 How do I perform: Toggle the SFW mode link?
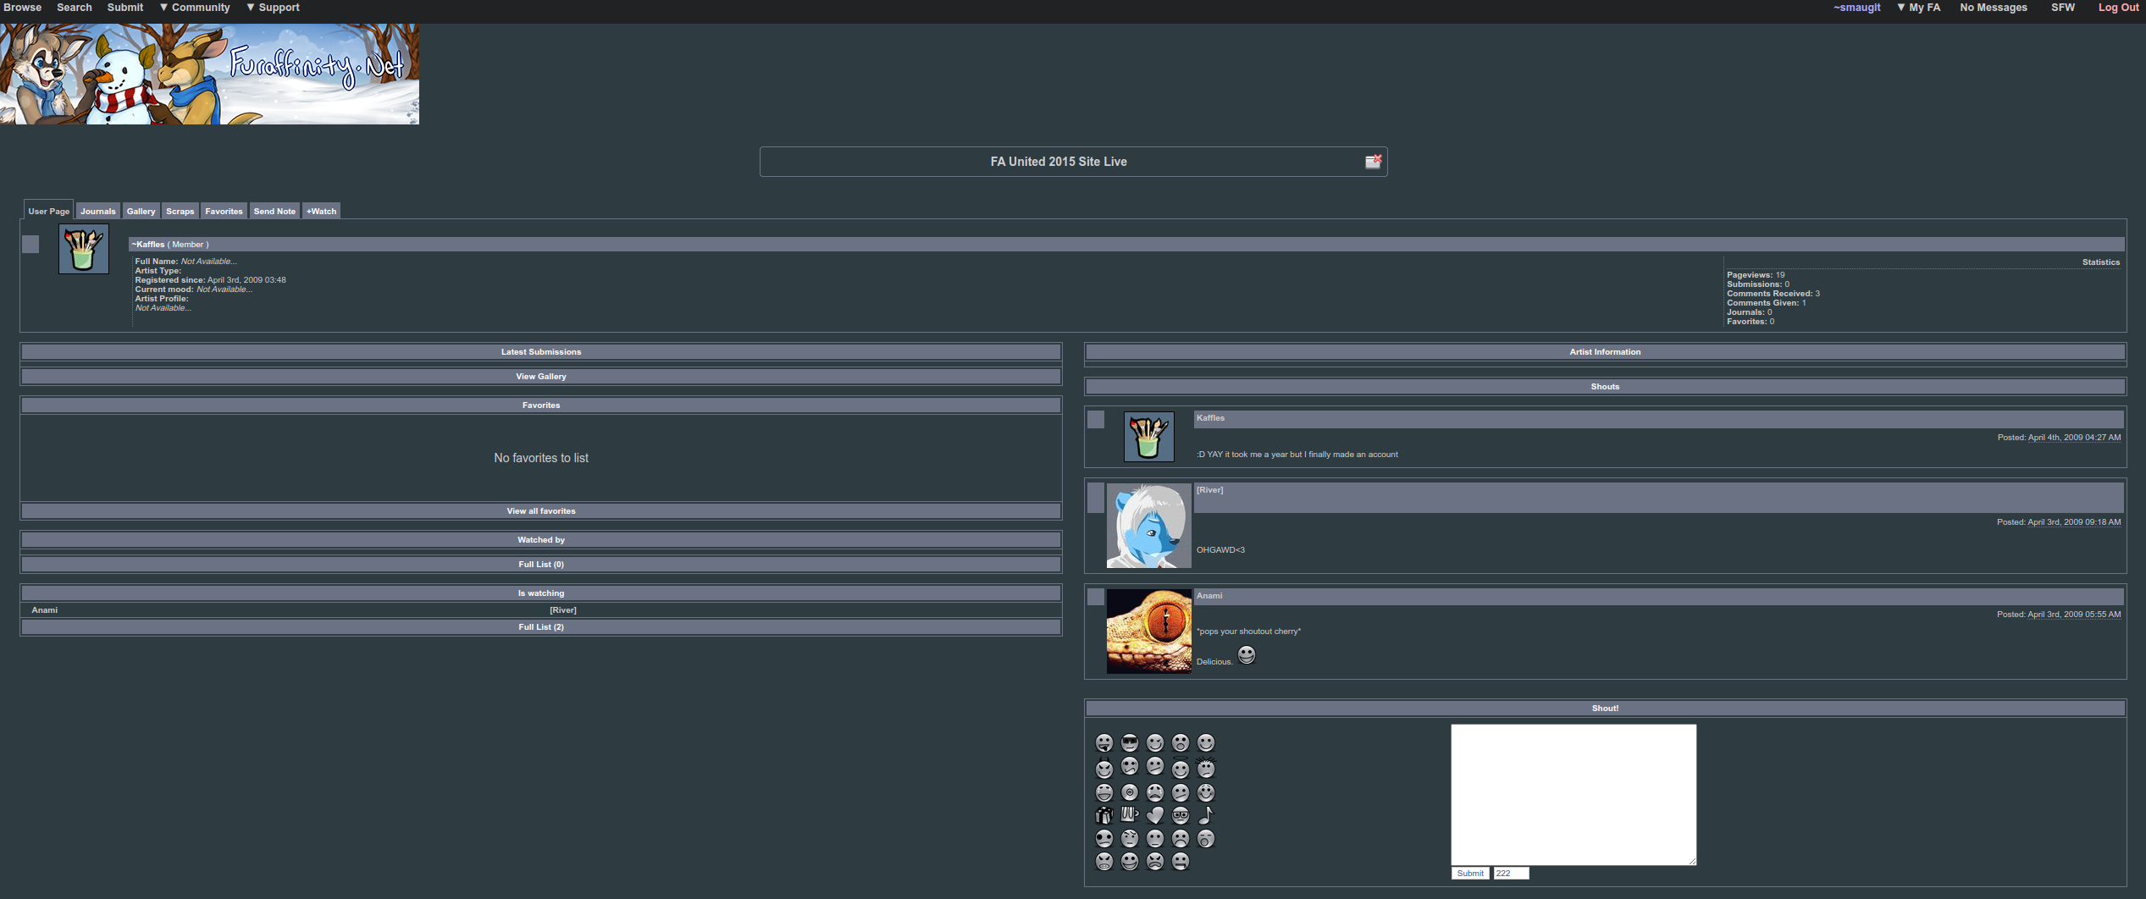(2063, 8)
